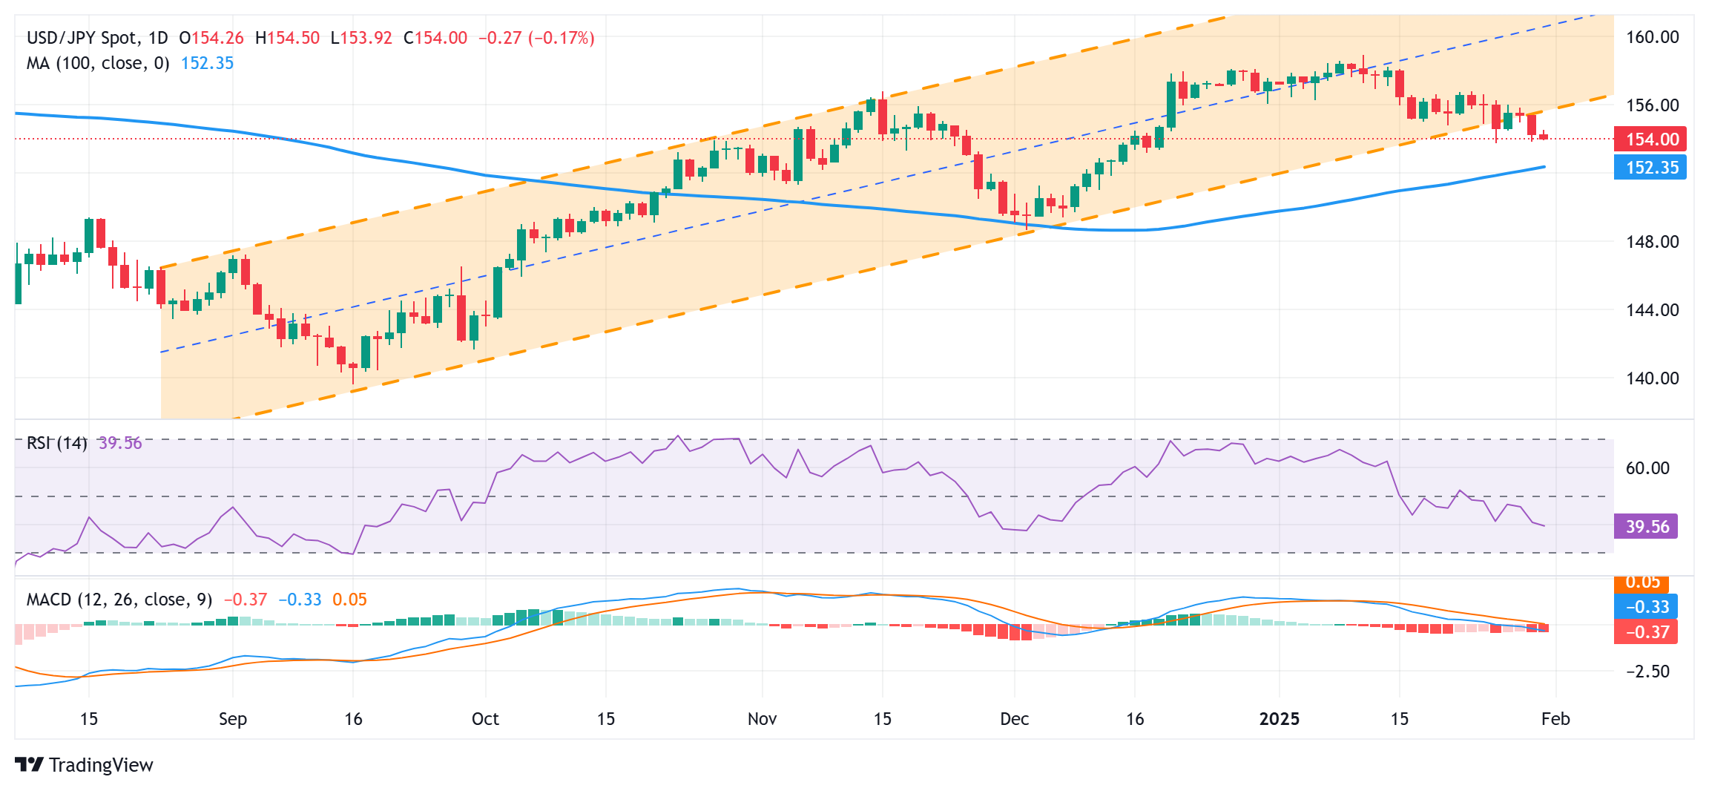Click the red -0.37 MACD axis tag
This screenshot has height=791, width=1709.
click(x=1646, y=632)
